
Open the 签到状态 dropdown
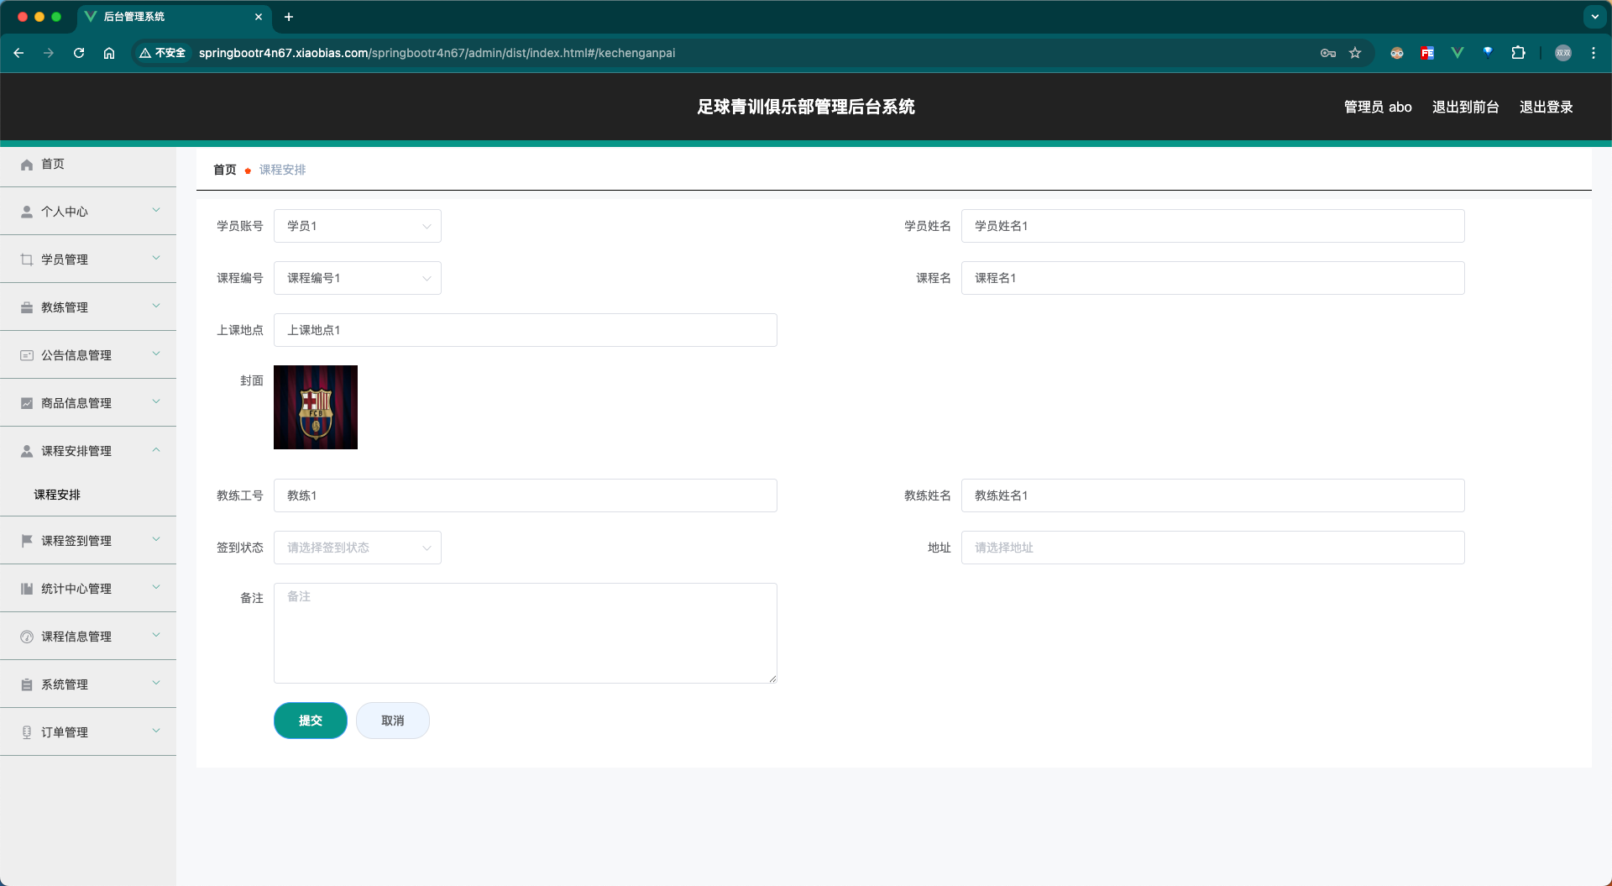coord(358,548)
